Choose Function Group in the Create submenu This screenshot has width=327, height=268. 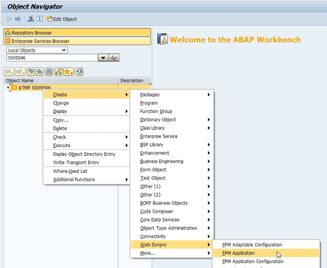(x=172, y=111)
